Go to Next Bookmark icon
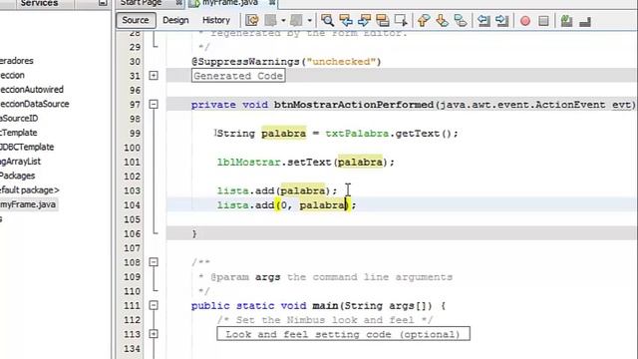638x359 pixels. [442, 20]
